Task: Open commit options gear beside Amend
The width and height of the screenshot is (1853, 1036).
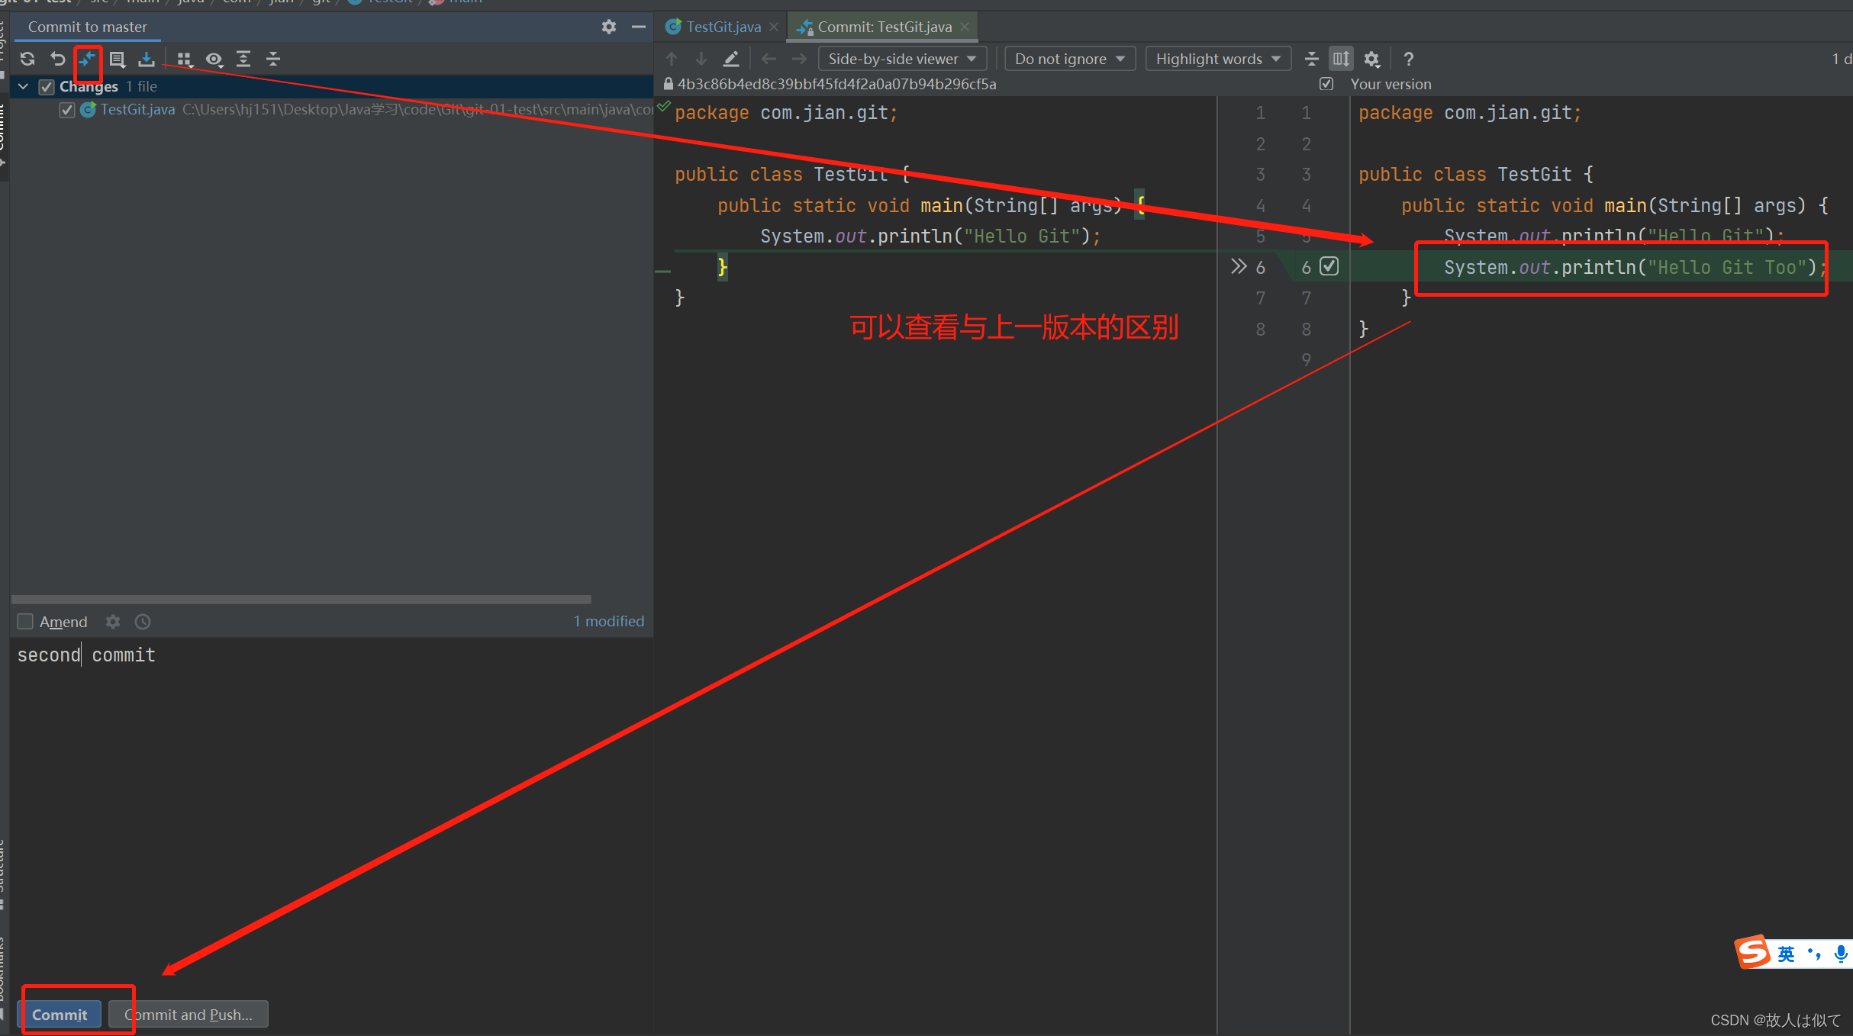Action: (x=113, y=622)
